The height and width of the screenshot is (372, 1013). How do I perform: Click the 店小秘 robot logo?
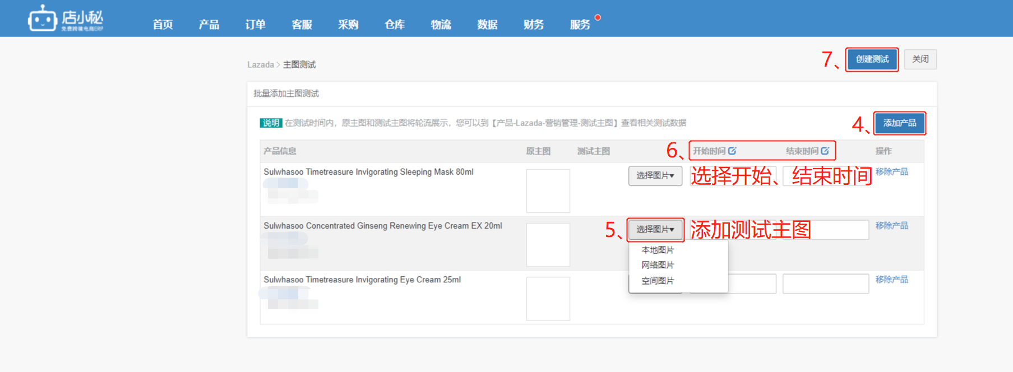66,18
